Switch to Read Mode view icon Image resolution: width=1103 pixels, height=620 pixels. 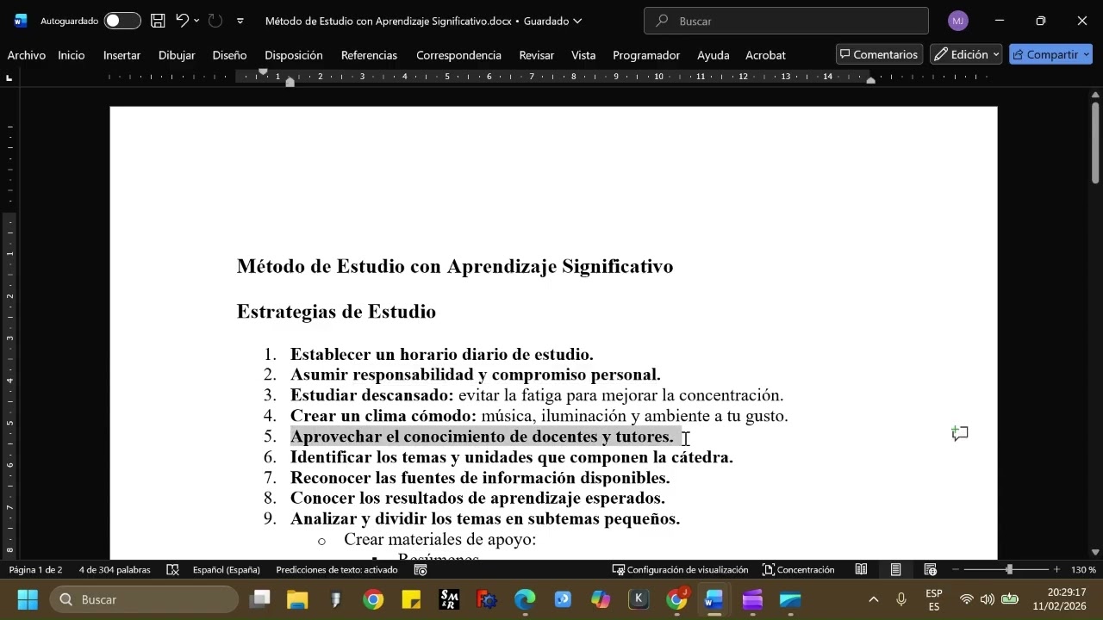(861, 570)
